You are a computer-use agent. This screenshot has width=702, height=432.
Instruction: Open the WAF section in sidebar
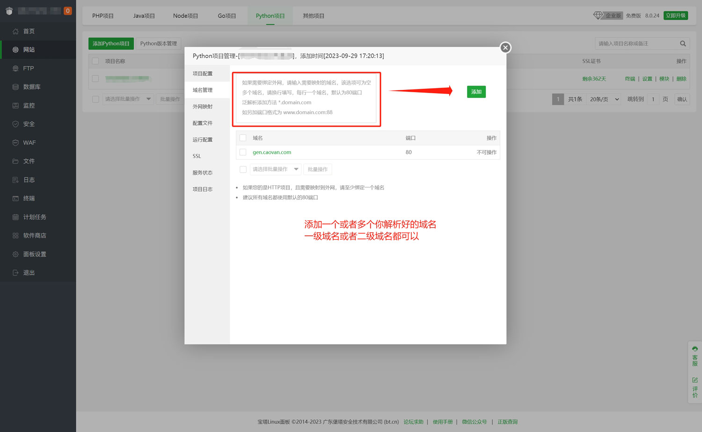29,142
